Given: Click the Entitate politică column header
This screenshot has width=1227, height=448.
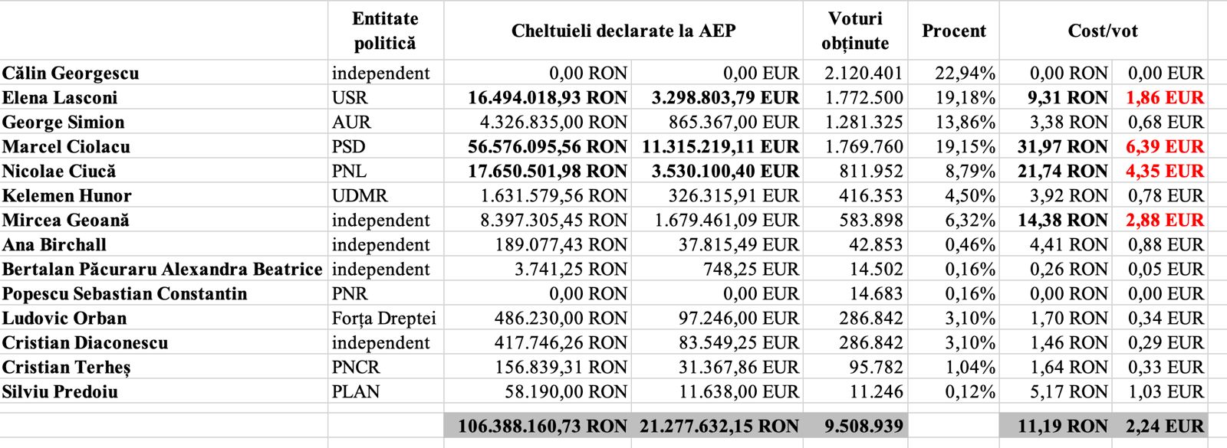Looking at the screenshot, I should pyautogui.click(x=385, y=31).
